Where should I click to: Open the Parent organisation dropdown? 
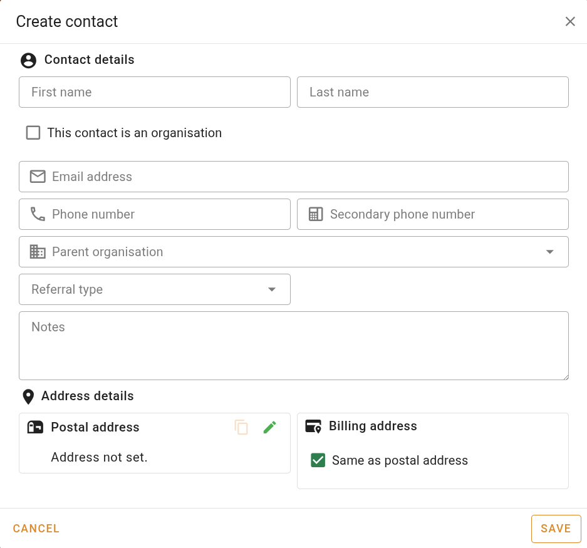[x=294, y=252]
